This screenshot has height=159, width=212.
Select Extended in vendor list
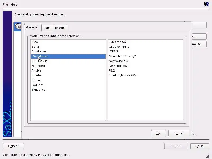(68, 66)
